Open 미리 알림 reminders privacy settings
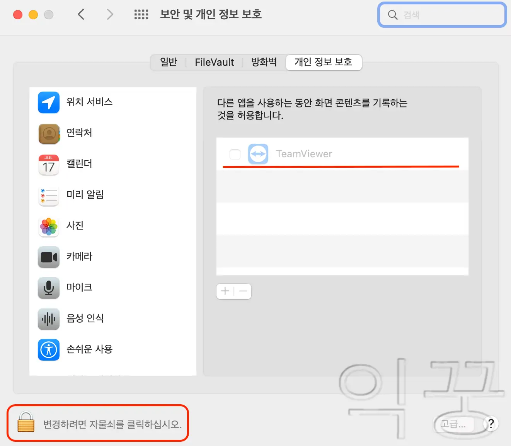 coord(48,195)
